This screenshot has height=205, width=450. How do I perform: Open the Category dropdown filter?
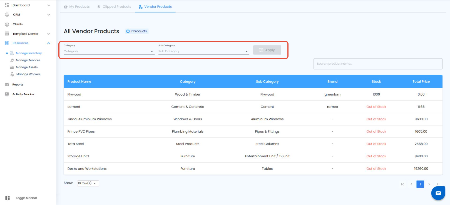pyautogui.click(x=109, y=51)
